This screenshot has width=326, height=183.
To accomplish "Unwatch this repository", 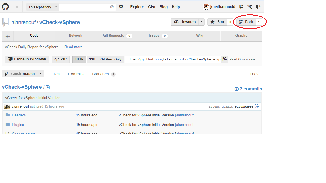I will click(185, 22).
